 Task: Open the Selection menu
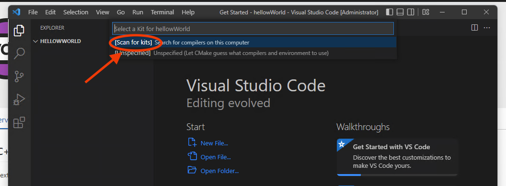coord(76,12)
